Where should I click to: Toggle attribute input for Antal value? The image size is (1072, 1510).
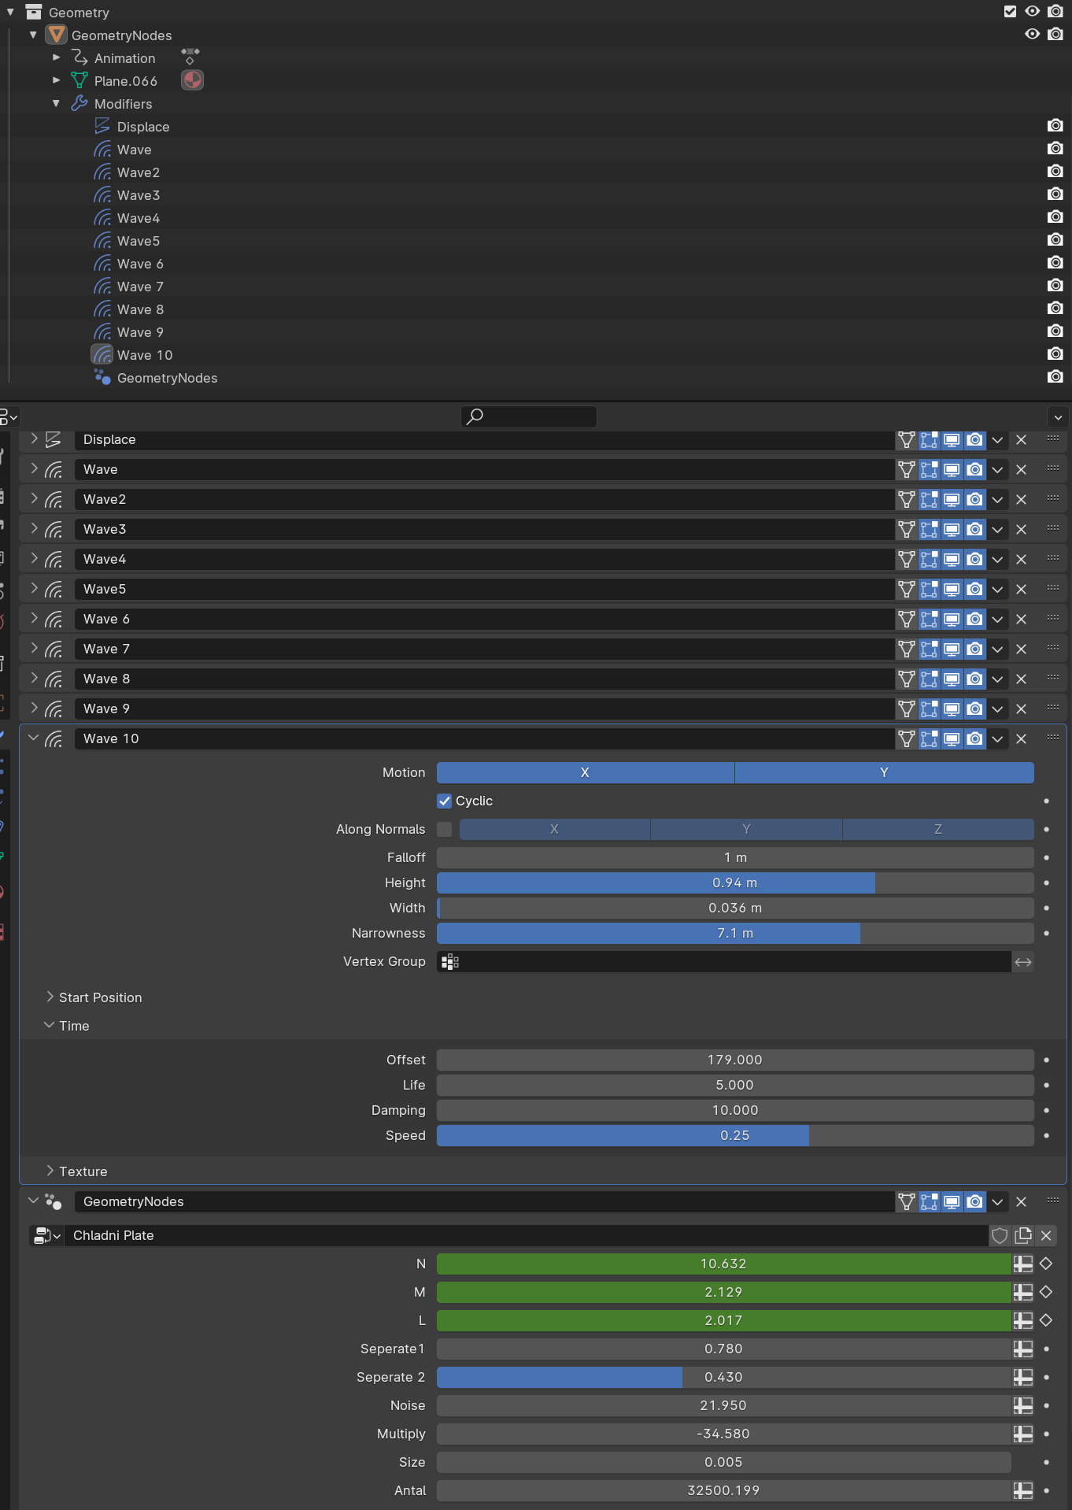click(x=1023, y=1490)
